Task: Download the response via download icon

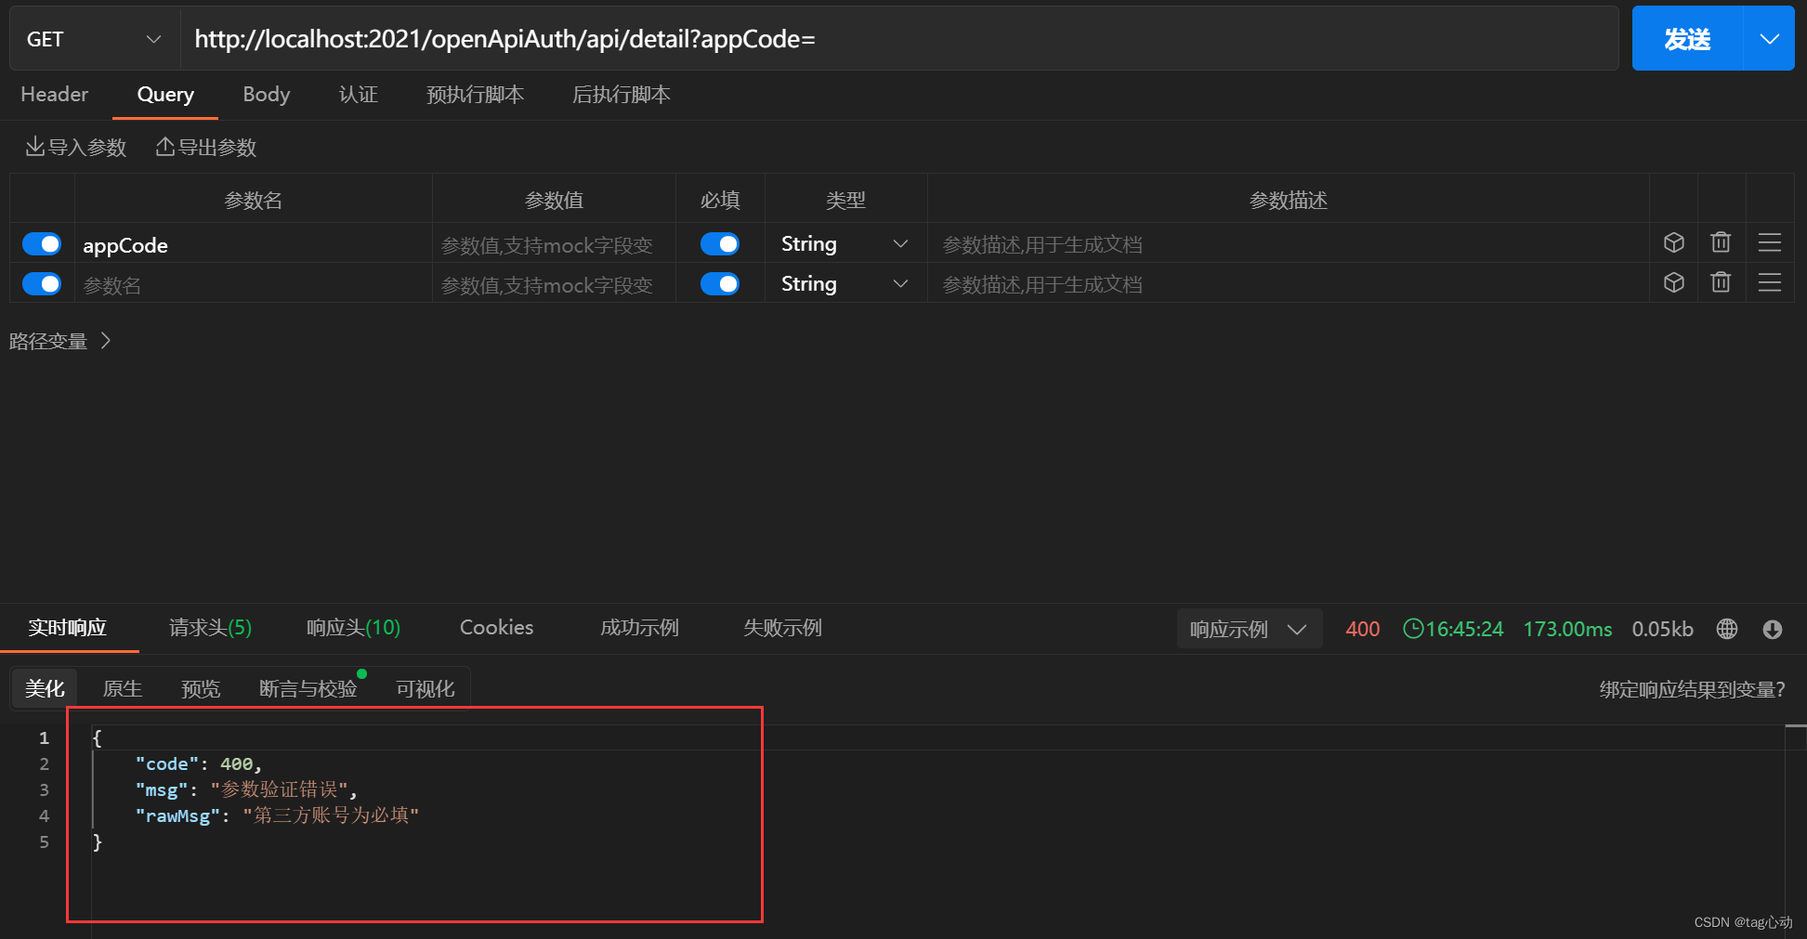Action: tap(1773, 629)
